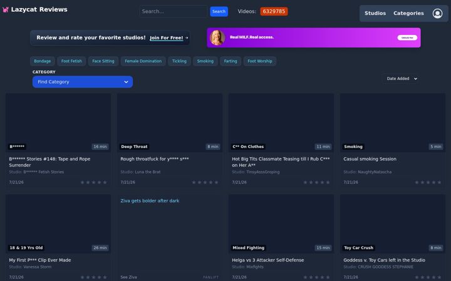Open the Goddess v. Toy Cars thumbnail
The image size is (451, 281).
click(x=393, y=224)
